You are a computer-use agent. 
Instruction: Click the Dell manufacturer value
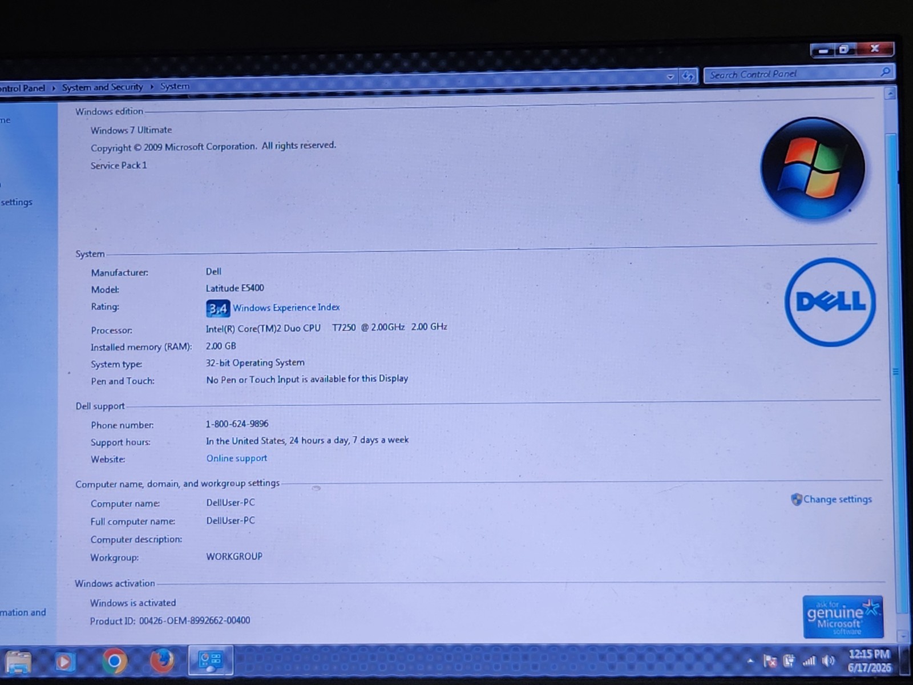pos(213,272)
